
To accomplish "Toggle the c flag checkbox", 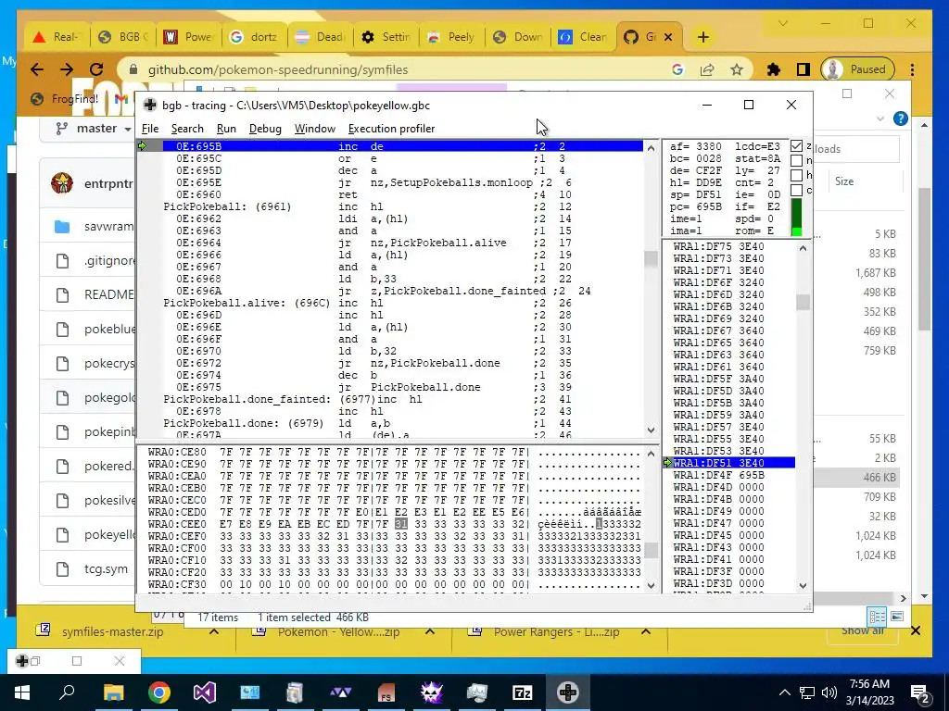I will (x=796, y=190).
